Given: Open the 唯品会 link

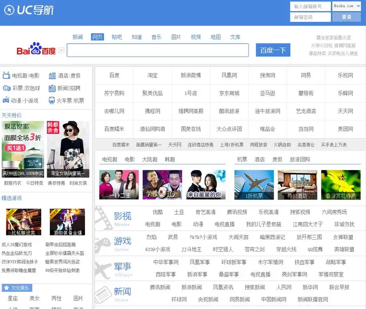Looking at the screenshot, I should point(267,129).
